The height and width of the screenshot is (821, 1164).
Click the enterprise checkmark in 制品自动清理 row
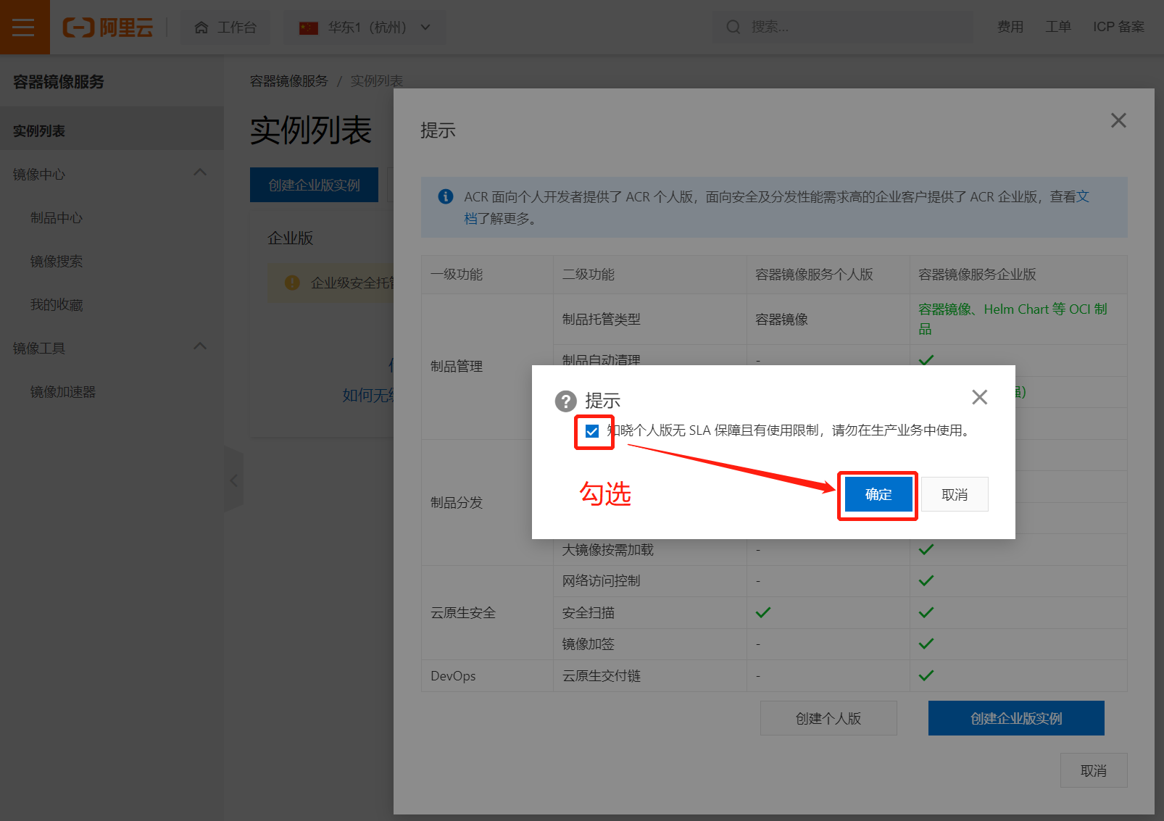point(926,359)
